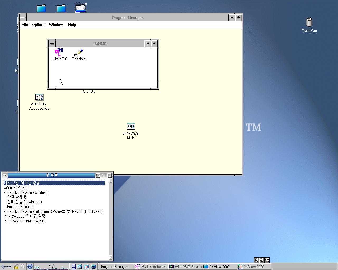This screenshot has width=338, height=270.
Task: Open the HANME window's control-menu box
Action: [52, 44]
